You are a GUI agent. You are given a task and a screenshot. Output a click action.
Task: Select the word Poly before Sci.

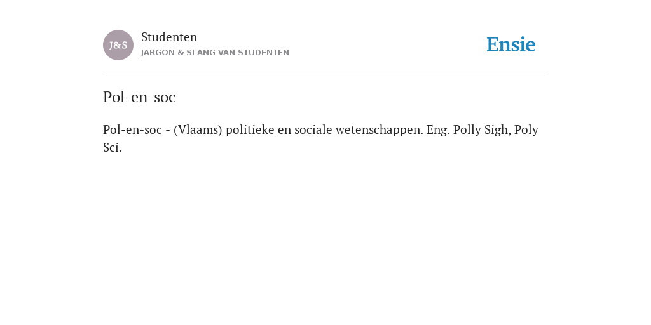click(526, 130)
